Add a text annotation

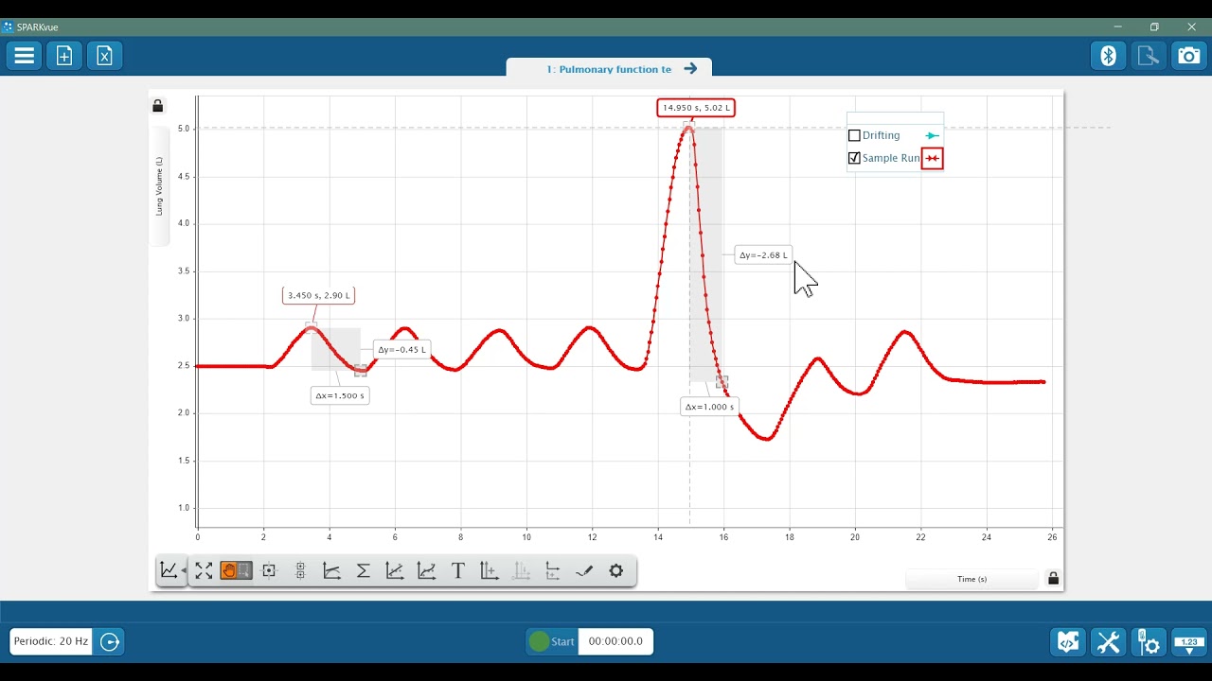coord(458,570)
